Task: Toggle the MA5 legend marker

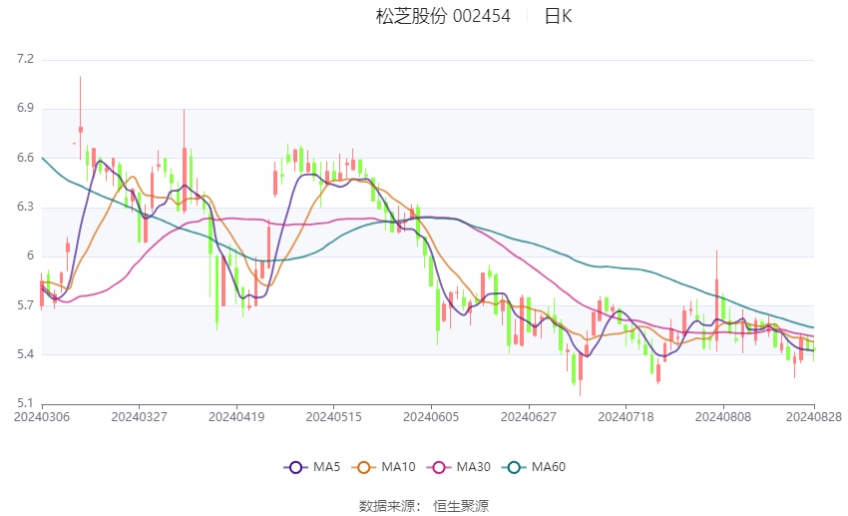Action: coord(295,467)
